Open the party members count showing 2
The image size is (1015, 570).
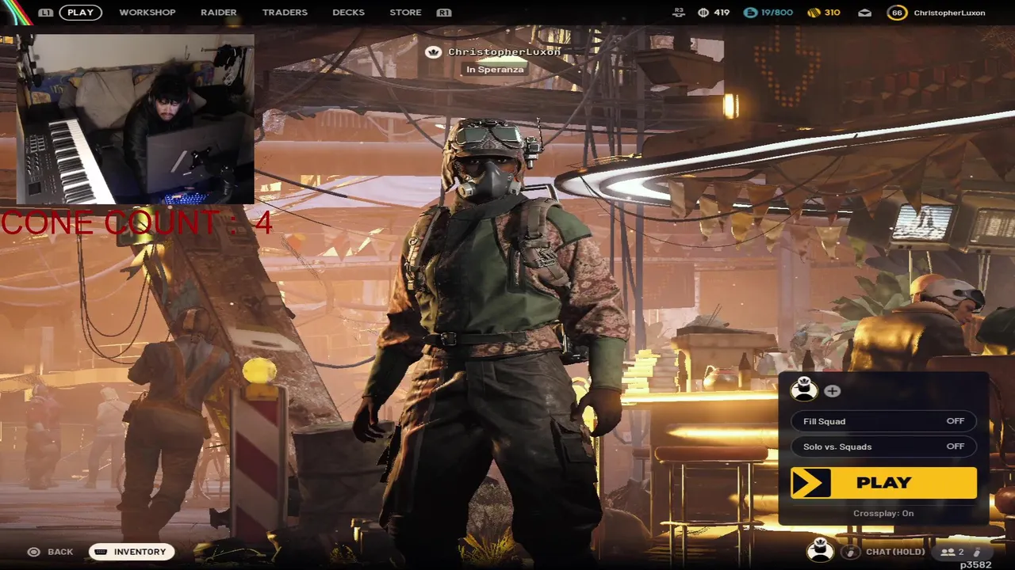[x=952, y=552]
